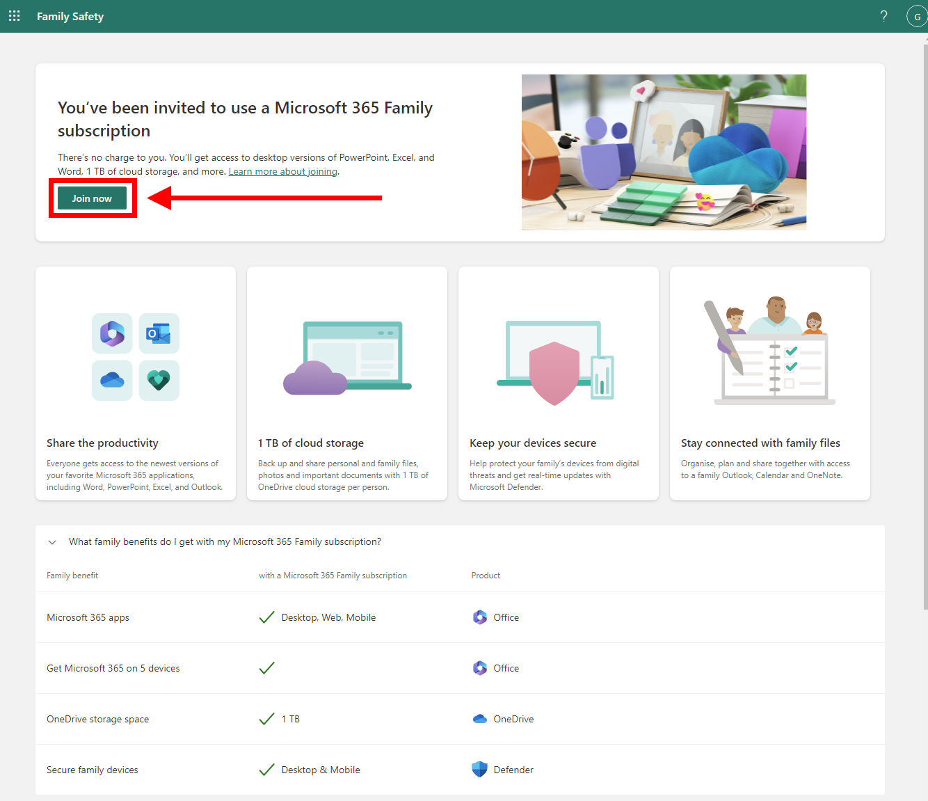Click the Keep your devices secure card title
Viewport: 928px width, 801px height.
point(533,443)
